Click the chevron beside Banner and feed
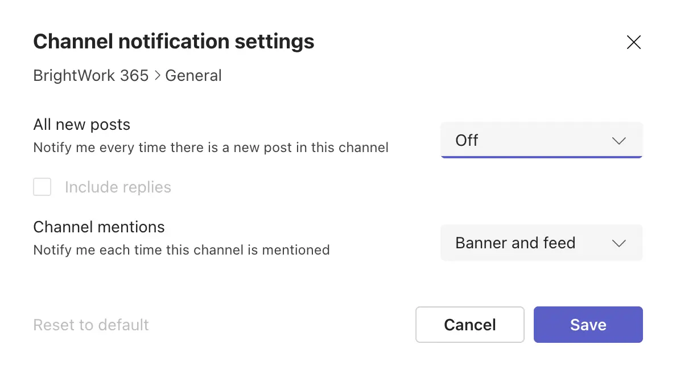Viewport: 676px width, 377px height. (619, 243)
